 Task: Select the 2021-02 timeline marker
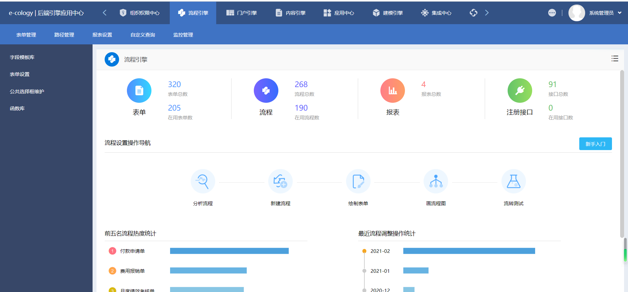click(x=364, y=251)
